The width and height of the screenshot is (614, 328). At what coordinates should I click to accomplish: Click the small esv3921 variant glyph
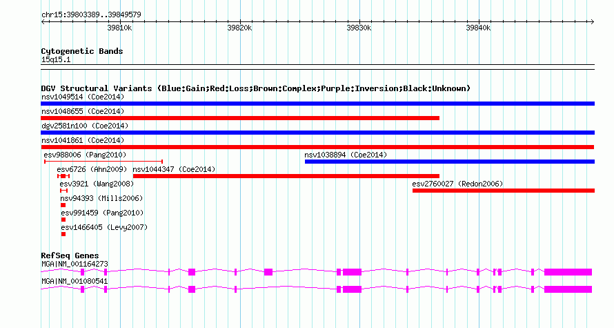[x=64, y=191]
